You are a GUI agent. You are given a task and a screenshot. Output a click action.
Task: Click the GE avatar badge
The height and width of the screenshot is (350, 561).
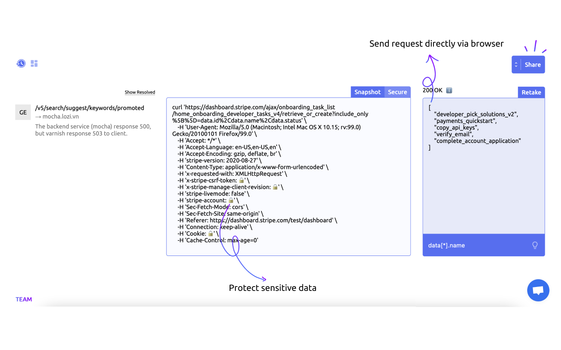[23, 112]
